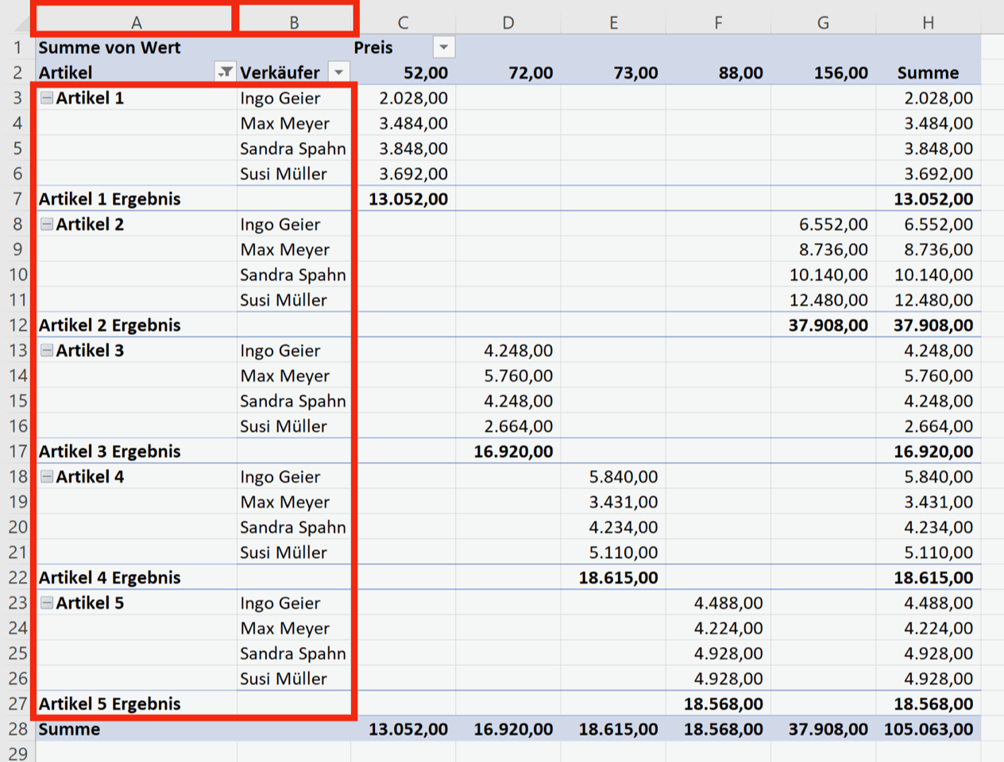Click the 'Summe von Wert' cell
The width and height of the screenshot is (1004, 762).
136,47
